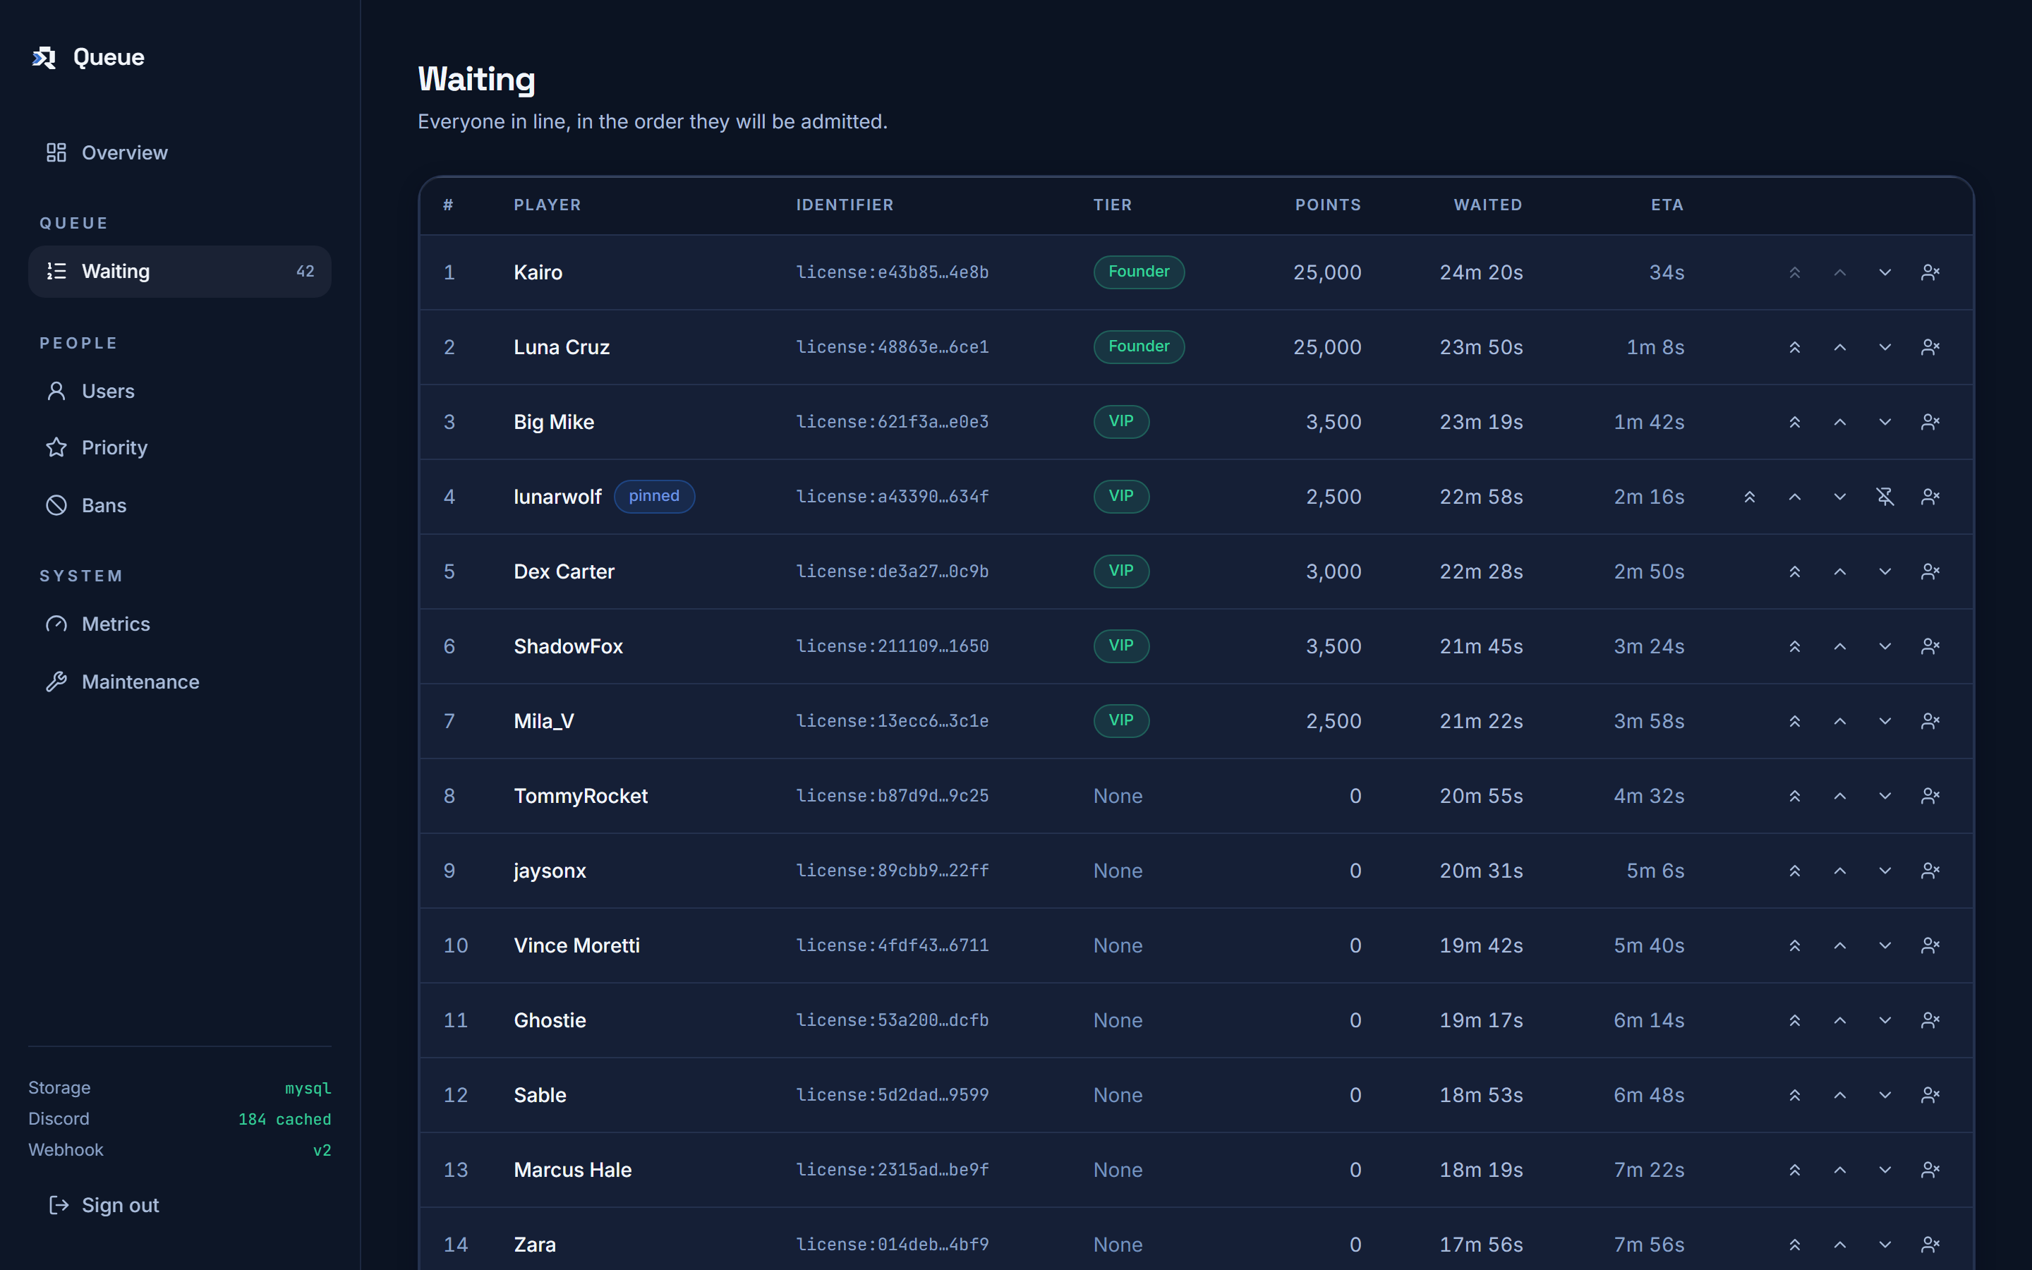Move Kairo down one position
Screen dimensions: 2032x1270
pos(1885,272)
